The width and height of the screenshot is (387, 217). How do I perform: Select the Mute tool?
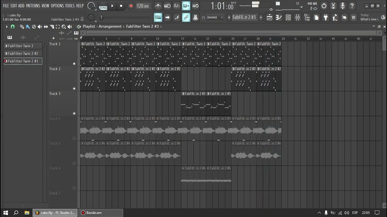(40, 27)
